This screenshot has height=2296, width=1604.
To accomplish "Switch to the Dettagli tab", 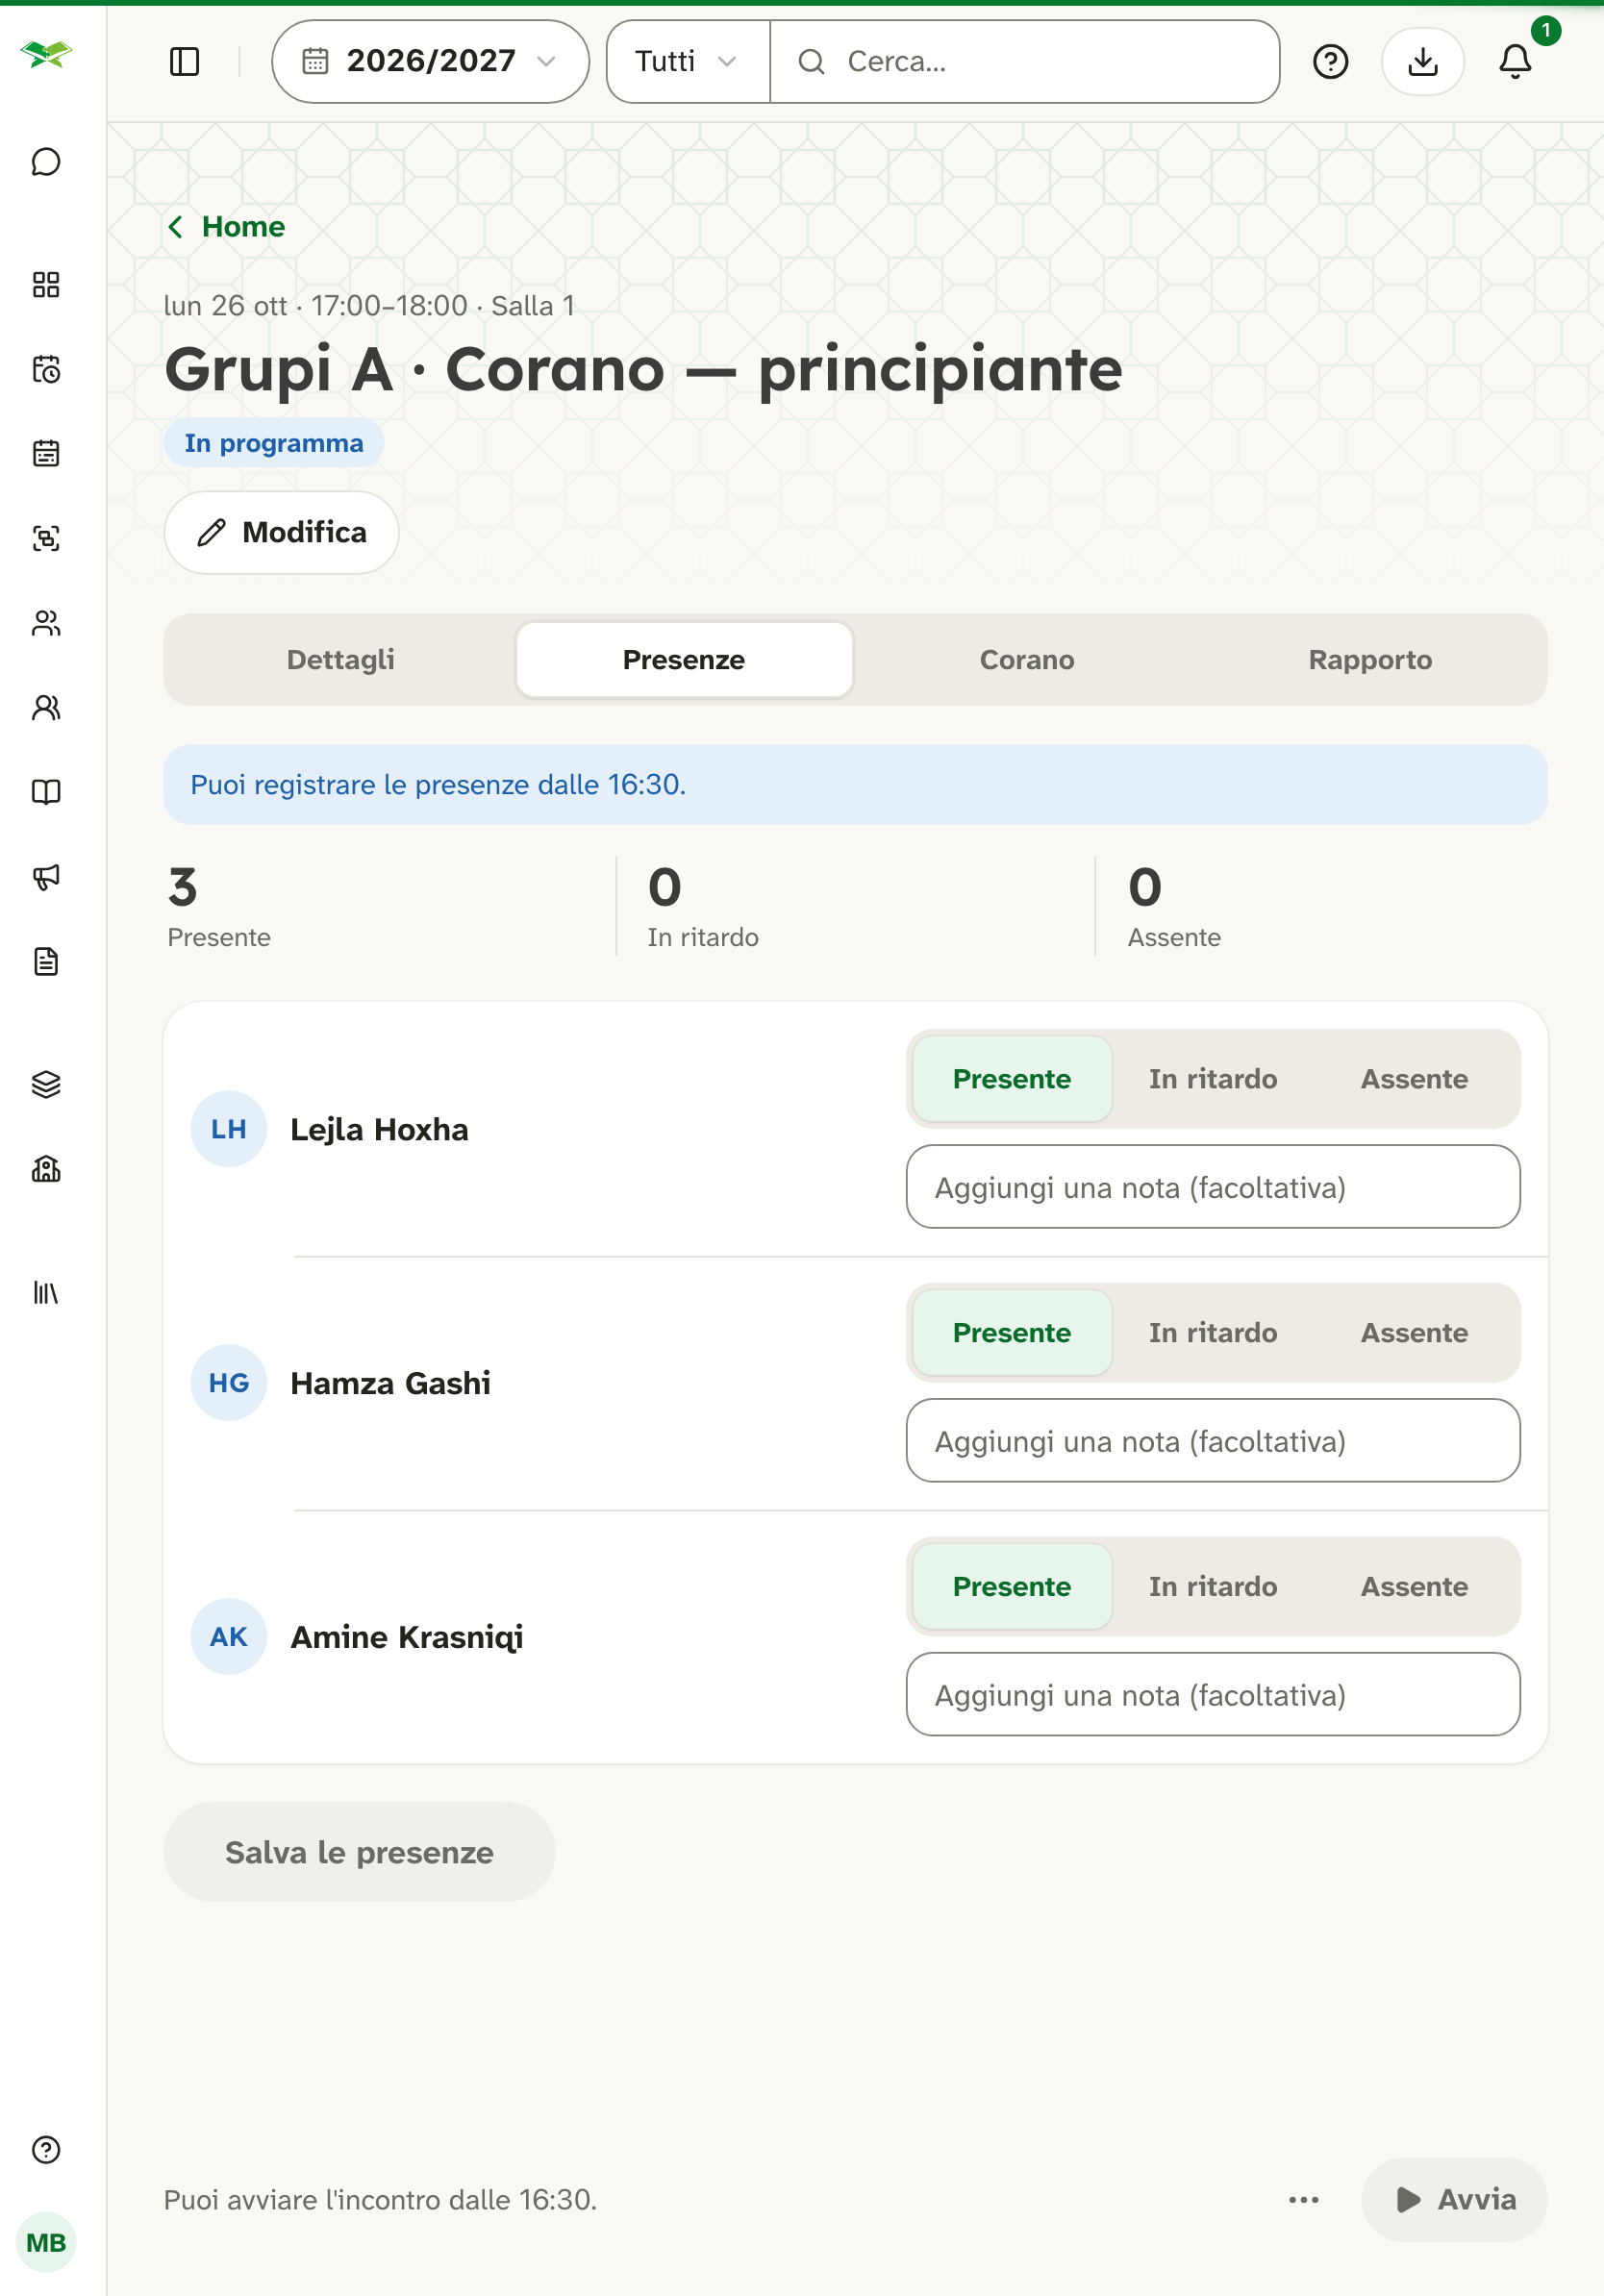I will [341, 660].
